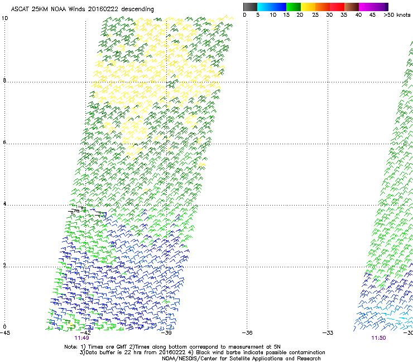
Task: Click the longitude axis label "-45"
Action: pos(5,333)
